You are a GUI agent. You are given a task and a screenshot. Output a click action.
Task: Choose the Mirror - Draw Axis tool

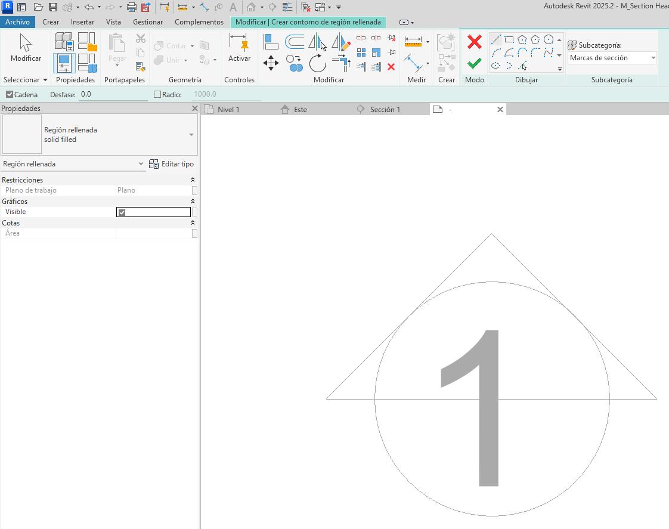(x=341, y=42)
